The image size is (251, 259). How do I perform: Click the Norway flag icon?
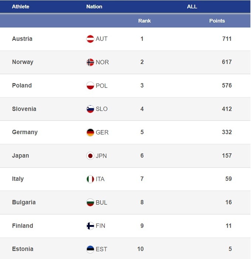[x=90, y=62]
